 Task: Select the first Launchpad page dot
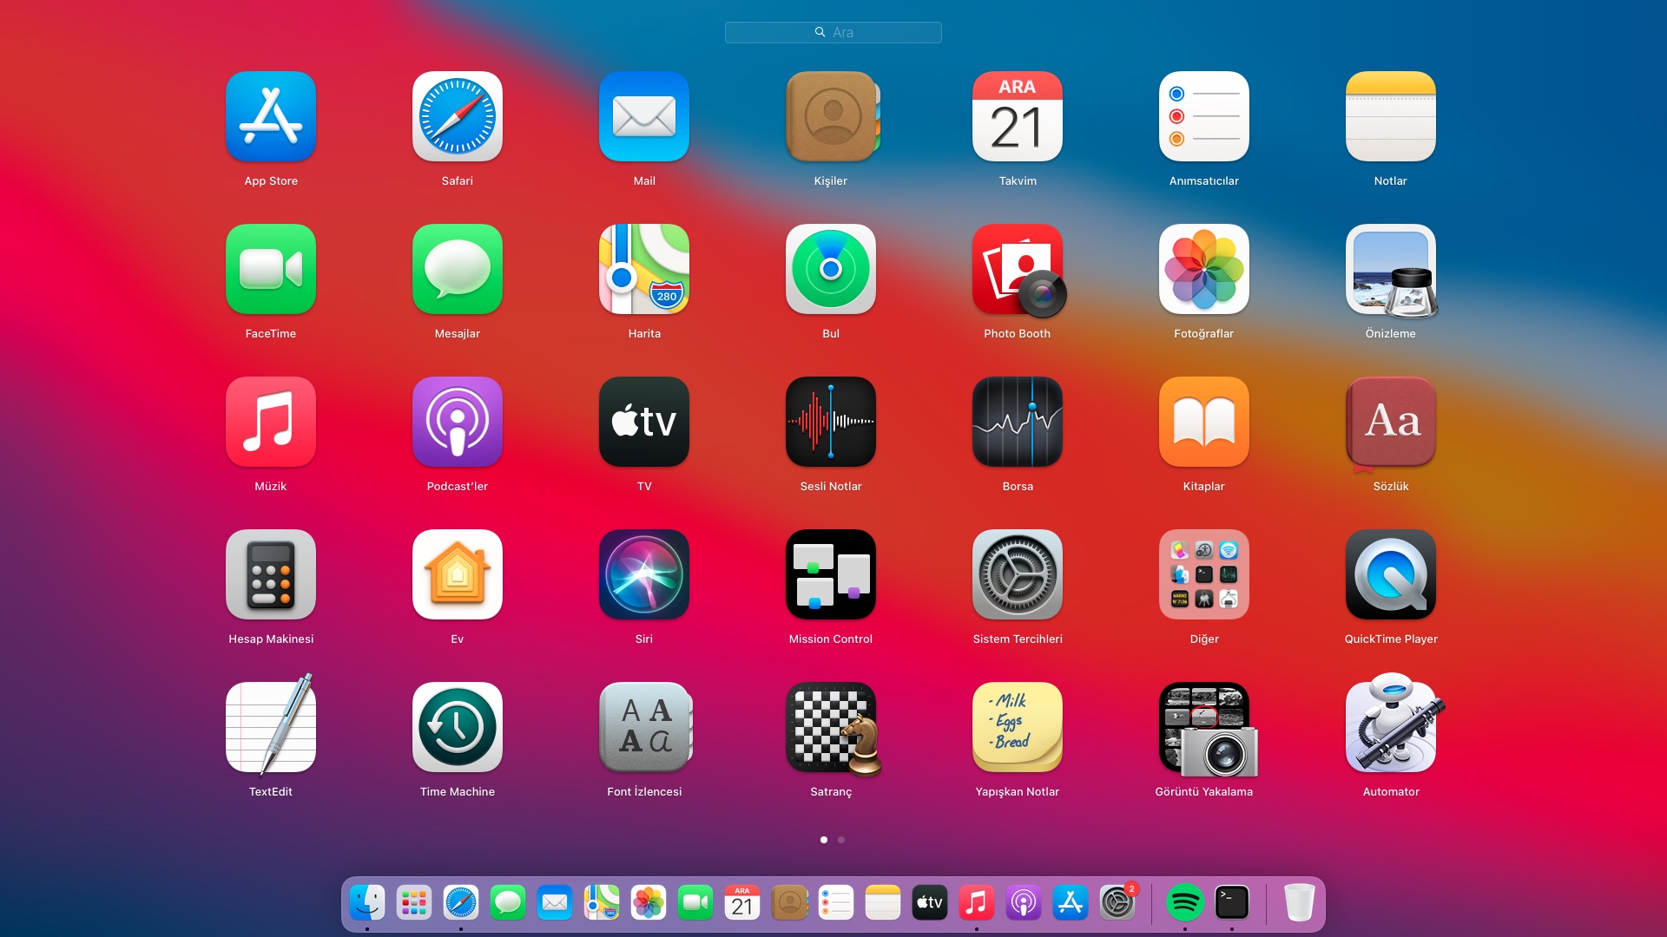pyautogui.click(x=823, y=840)
